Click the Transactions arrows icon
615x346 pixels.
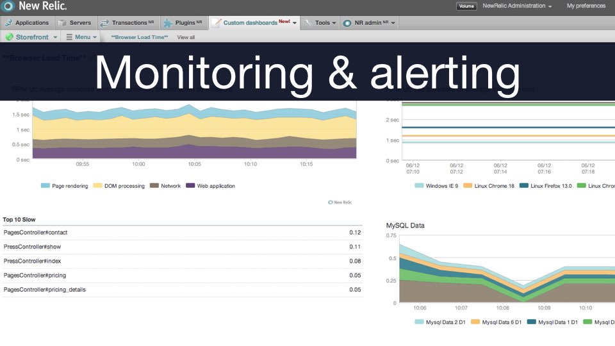(104, 23)
